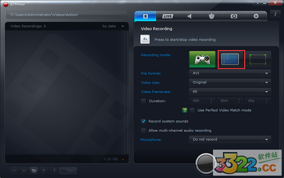Enable Use Perfect Video Match mode
284x178 pixels.
(x=192, y=110)
